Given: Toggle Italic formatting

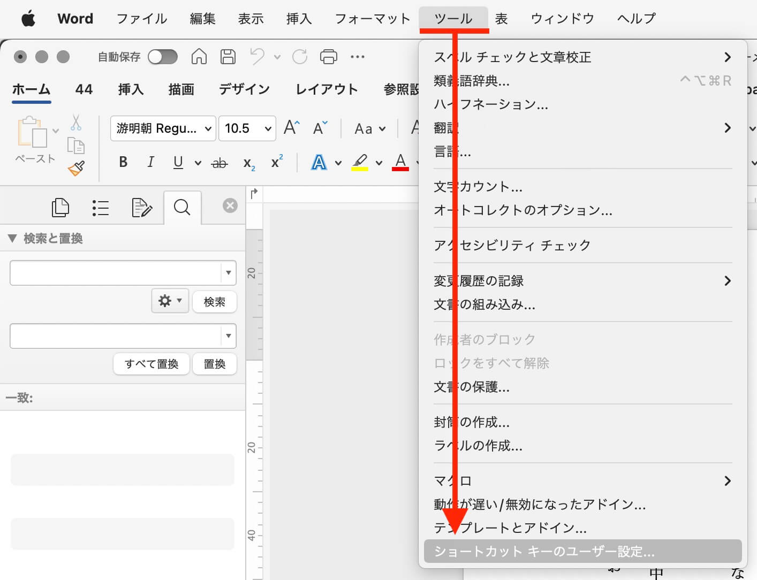Looking at the screenshot, I should coord(150,162).
